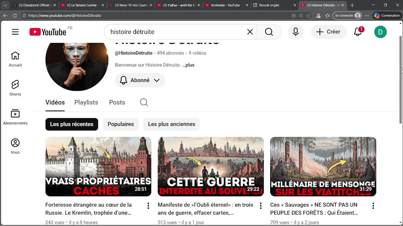Clear the search box with the X
The width and height of the screenshot is (403, 226).
tap(250, 32)
